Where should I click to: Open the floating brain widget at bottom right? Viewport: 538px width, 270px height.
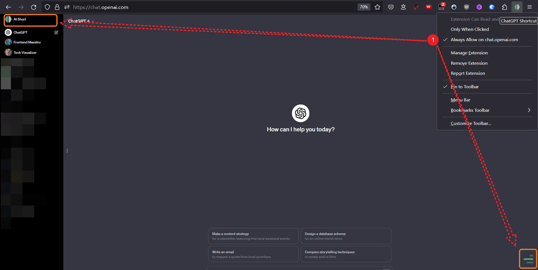pos(528,258)
